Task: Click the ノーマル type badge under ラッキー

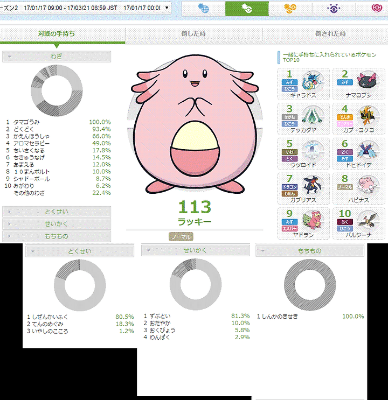Action: (x=181, y=237)
